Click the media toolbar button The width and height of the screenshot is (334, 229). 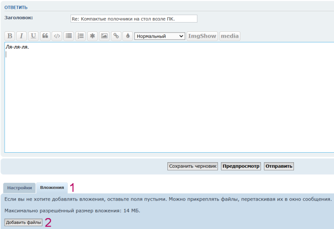coord(230,36)
